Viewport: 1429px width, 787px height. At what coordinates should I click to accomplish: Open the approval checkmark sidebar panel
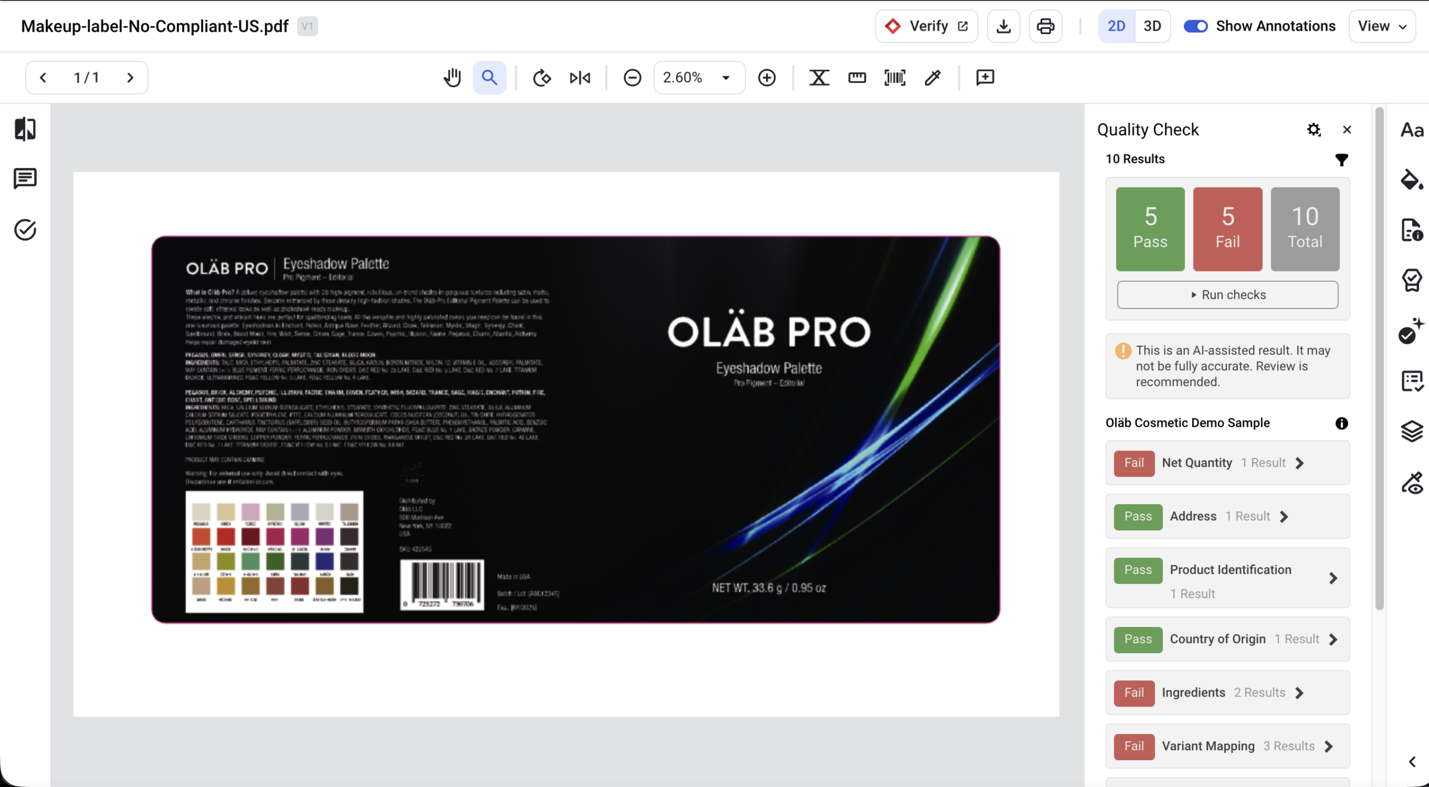pyautogui.click(x=25, y=230)
